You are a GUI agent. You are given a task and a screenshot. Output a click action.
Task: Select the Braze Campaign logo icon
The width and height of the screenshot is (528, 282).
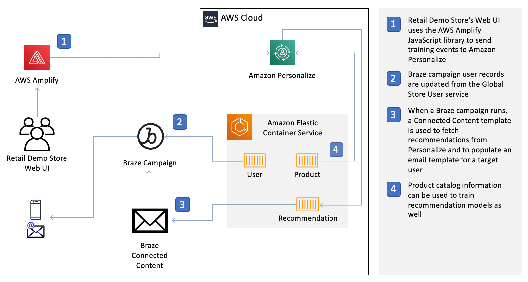(150, 136)
